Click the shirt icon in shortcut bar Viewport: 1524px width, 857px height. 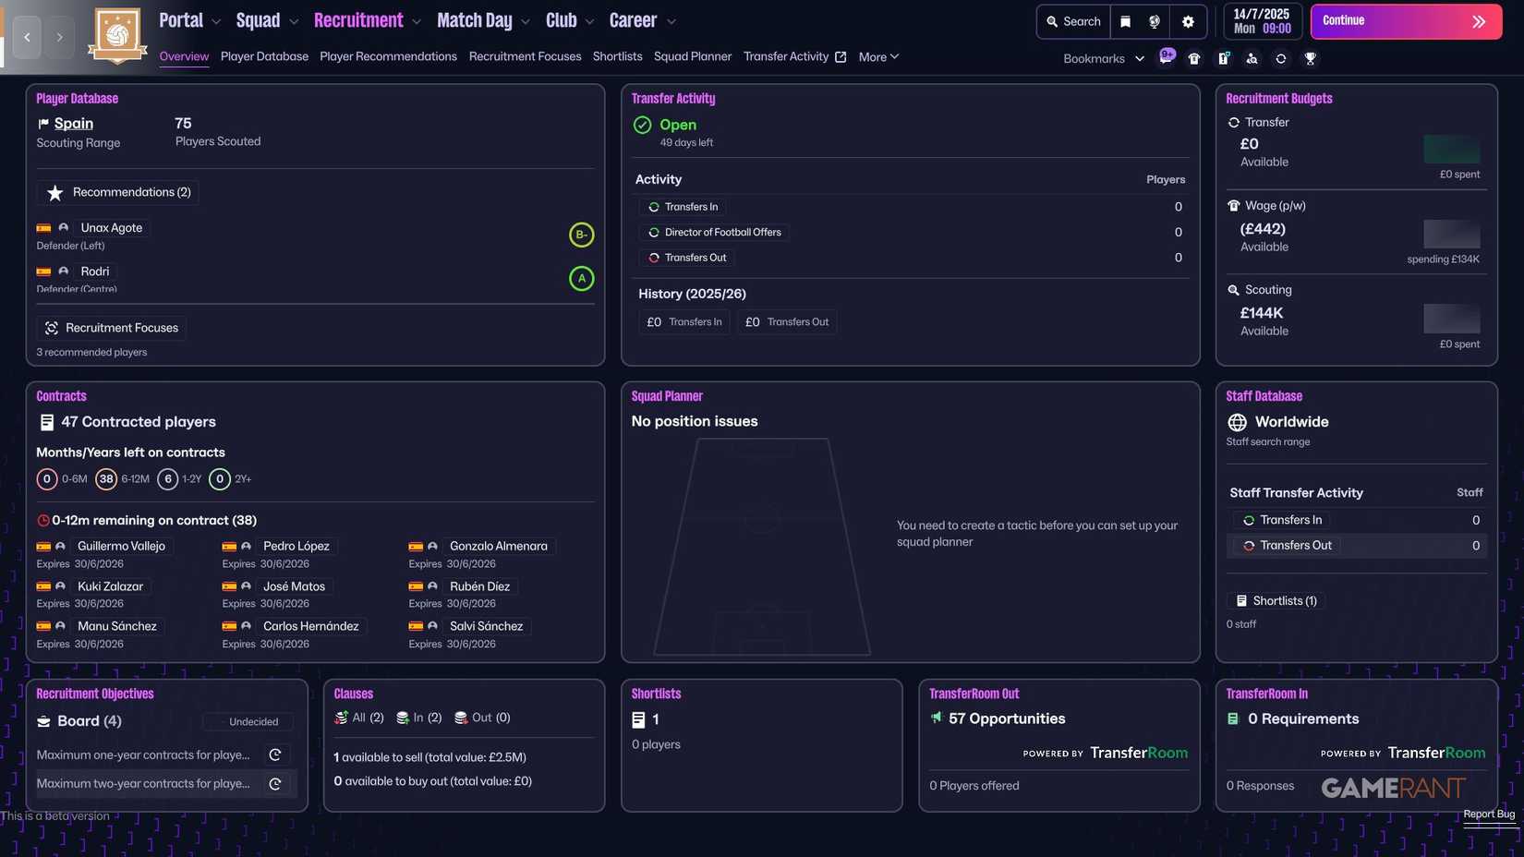1194,58
